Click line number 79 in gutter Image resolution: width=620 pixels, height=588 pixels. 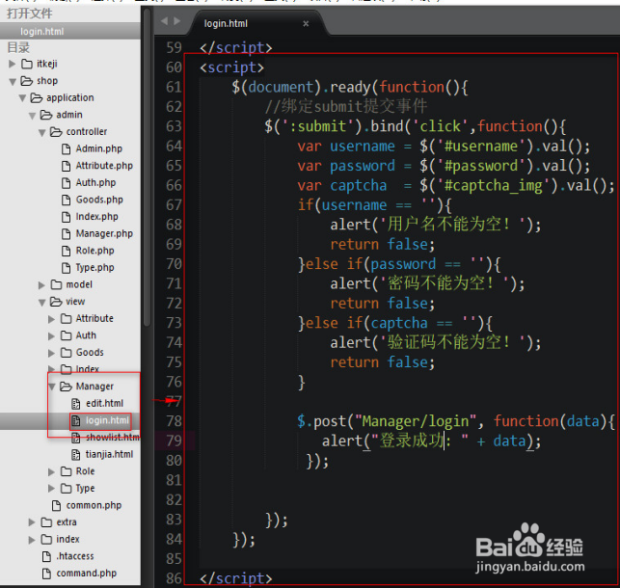tap(174, 441)
